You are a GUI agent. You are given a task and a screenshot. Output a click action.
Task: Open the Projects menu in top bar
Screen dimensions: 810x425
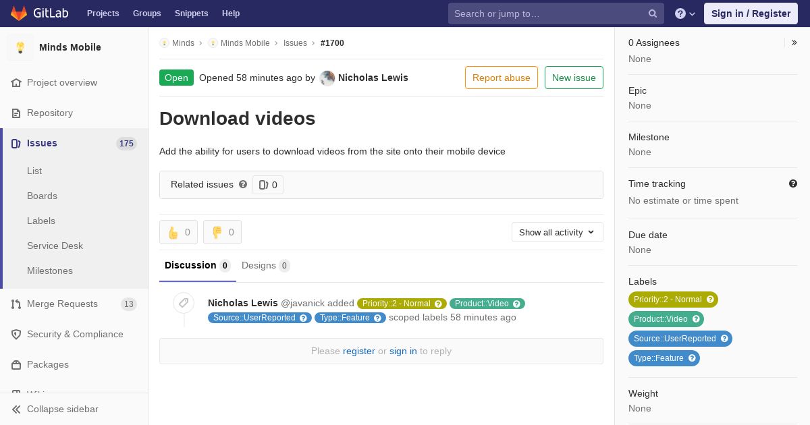(103, 13)
